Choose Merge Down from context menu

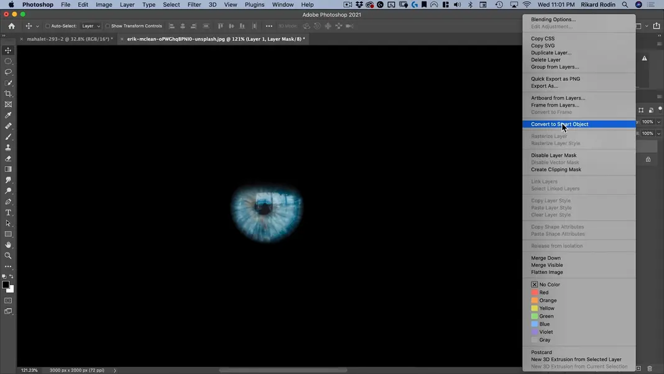pos(545,258)
